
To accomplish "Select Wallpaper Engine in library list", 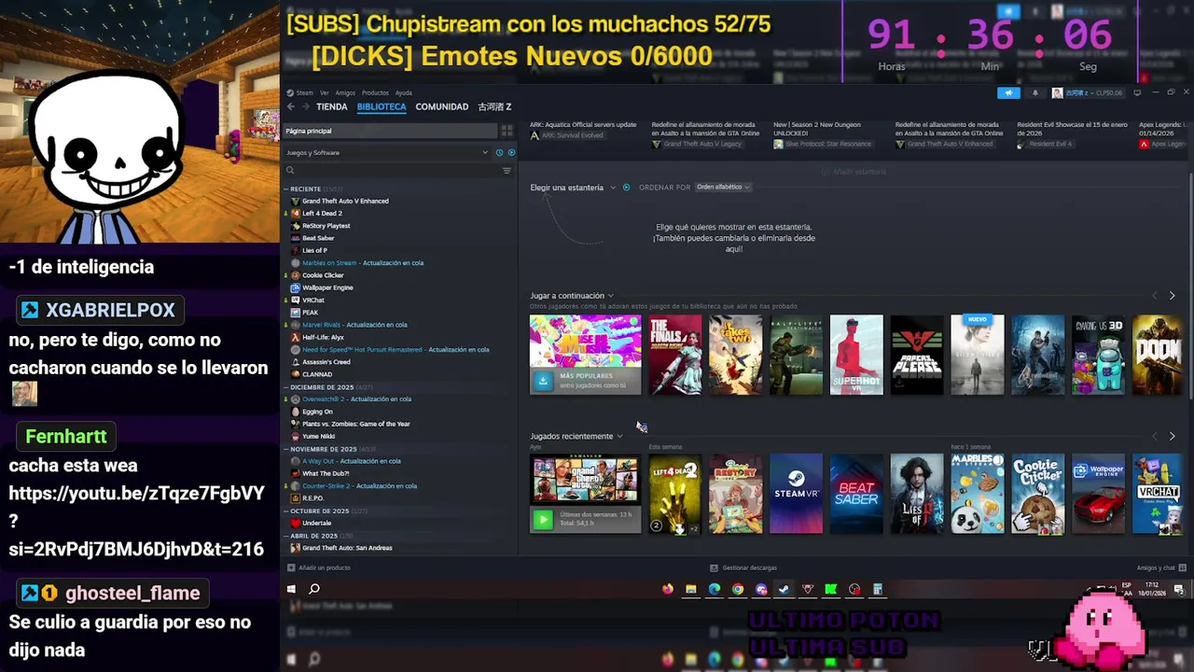I will (327, 287).
